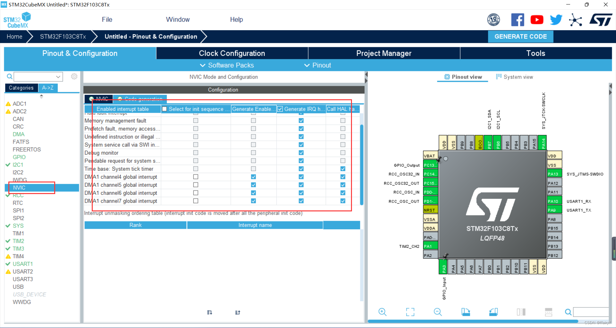Select I2C1 in the peripheral list

pos(18,165)
